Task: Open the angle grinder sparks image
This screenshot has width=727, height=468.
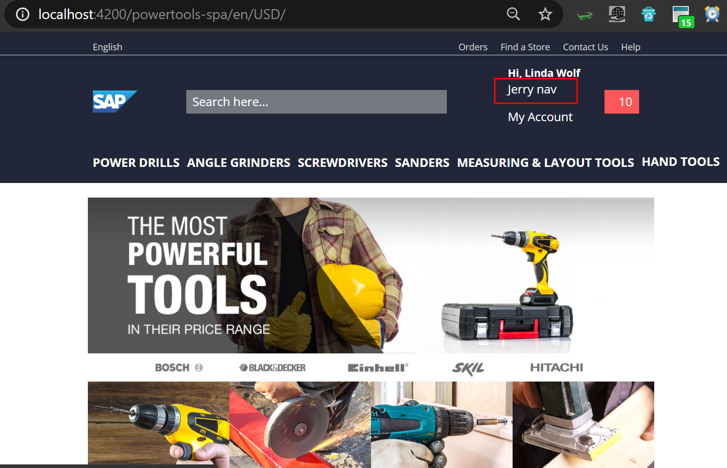Action: (x=300, y=425)
